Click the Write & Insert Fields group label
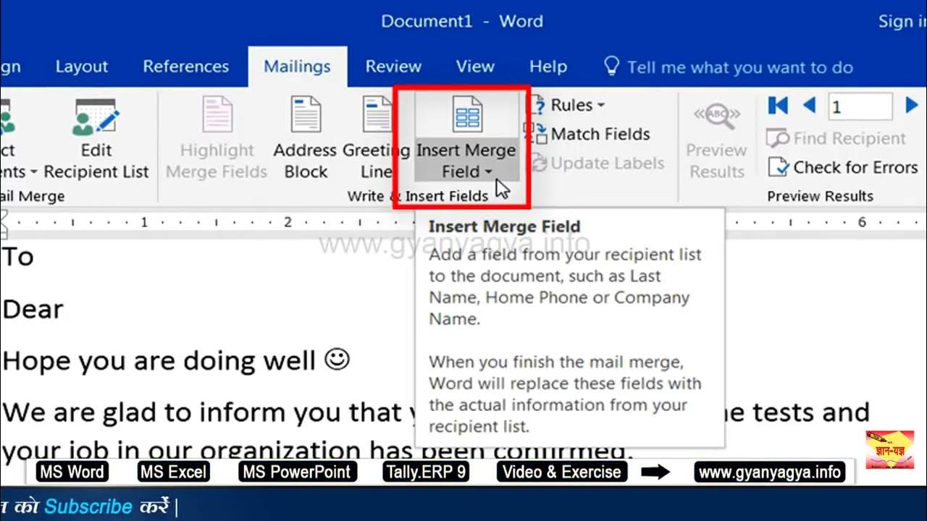 418,196
